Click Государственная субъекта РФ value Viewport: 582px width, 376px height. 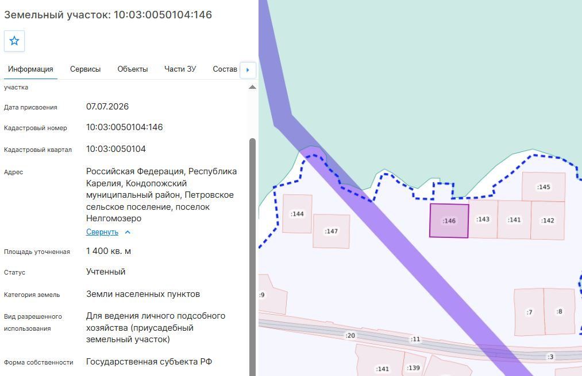(149, 362)
